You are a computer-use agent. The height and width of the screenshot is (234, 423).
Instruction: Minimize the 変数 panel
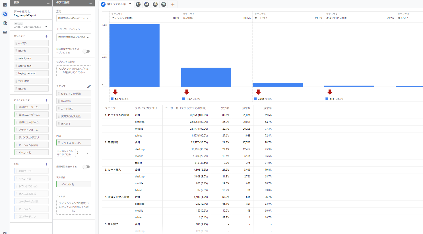(x=48, y=3)
